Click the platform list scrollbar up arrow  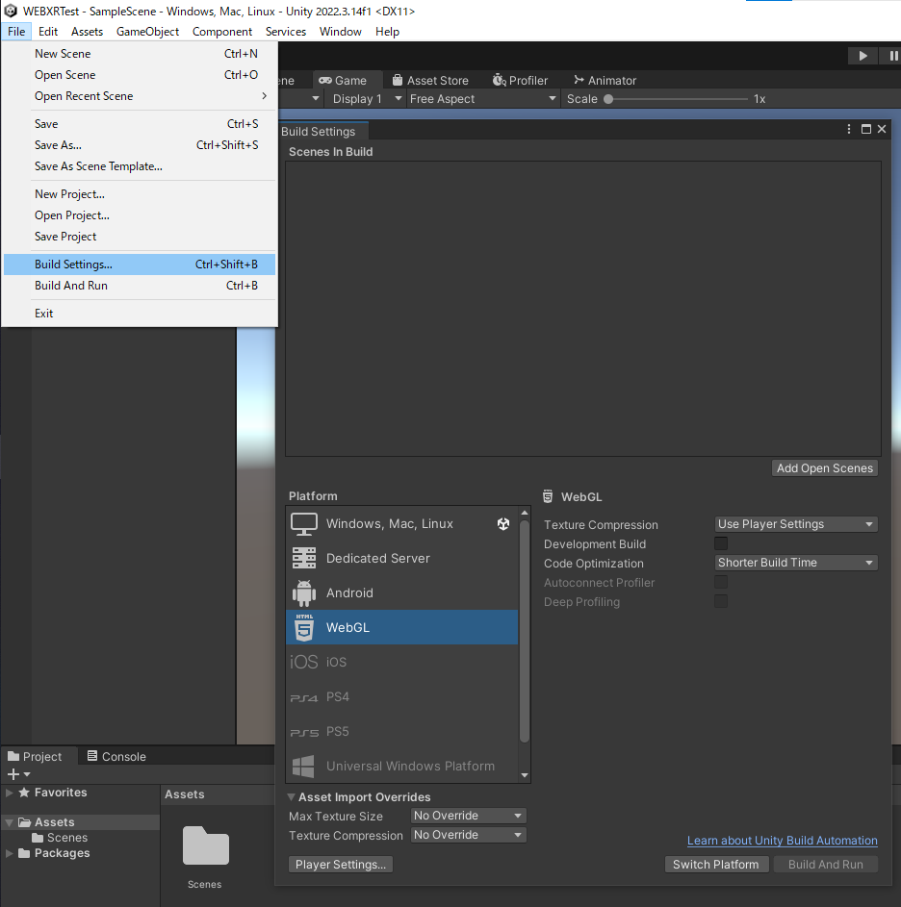click(x=525, y=513)
